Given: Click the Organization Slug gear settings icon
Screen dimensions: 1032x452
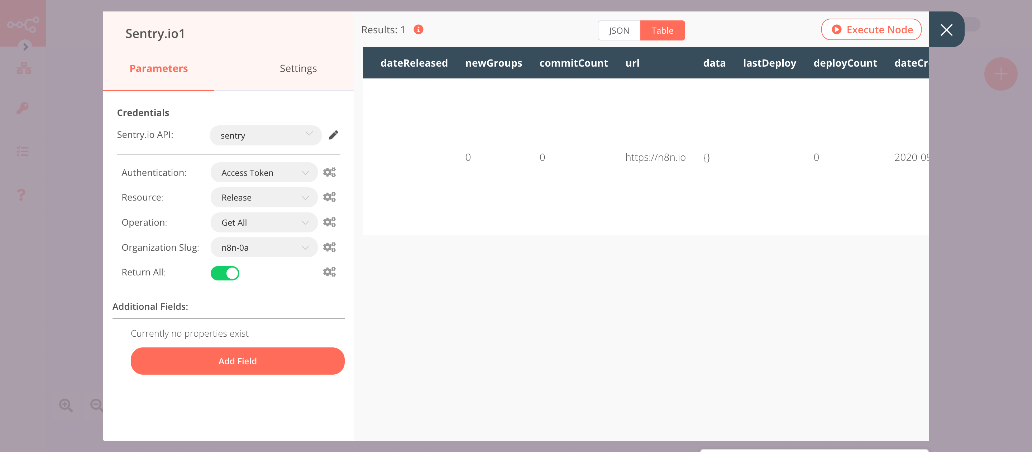Looking at the screenshot, I should tap(330, 247).
